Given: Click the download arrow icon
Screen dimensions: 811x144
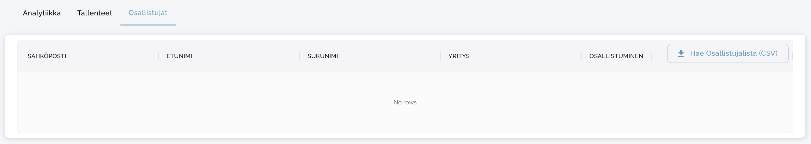Looking at the screenshot, I should [681, 53].
